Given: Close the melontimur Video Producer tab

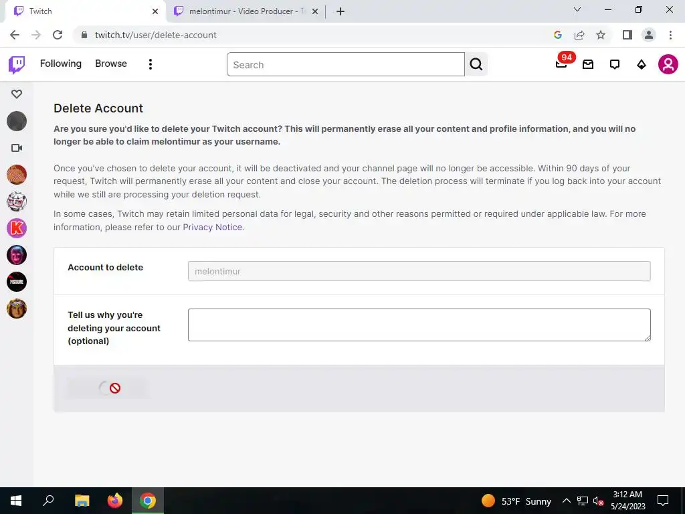Looking at the screenshot, I should point(315,11).
